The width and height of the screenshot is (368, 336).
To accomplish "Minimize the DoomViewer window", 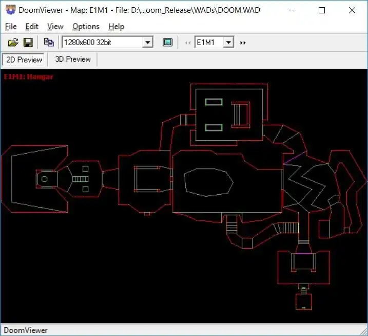I will click(292, 10).
